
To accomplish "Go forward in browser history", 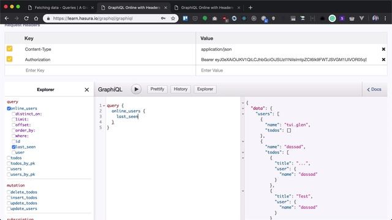I will pos(17,18).
